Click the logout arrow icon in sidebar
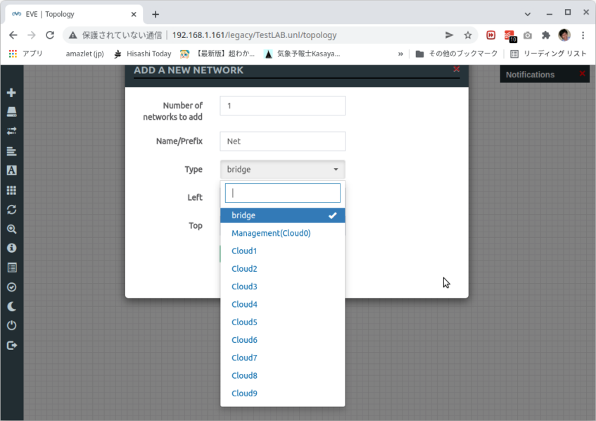The height and width of the screenshot is (421, 596). point(11,345)
